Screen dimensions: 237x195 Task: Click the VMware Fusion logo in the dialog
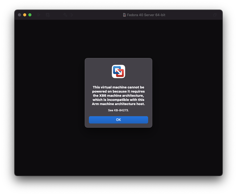tap(118, 71)
